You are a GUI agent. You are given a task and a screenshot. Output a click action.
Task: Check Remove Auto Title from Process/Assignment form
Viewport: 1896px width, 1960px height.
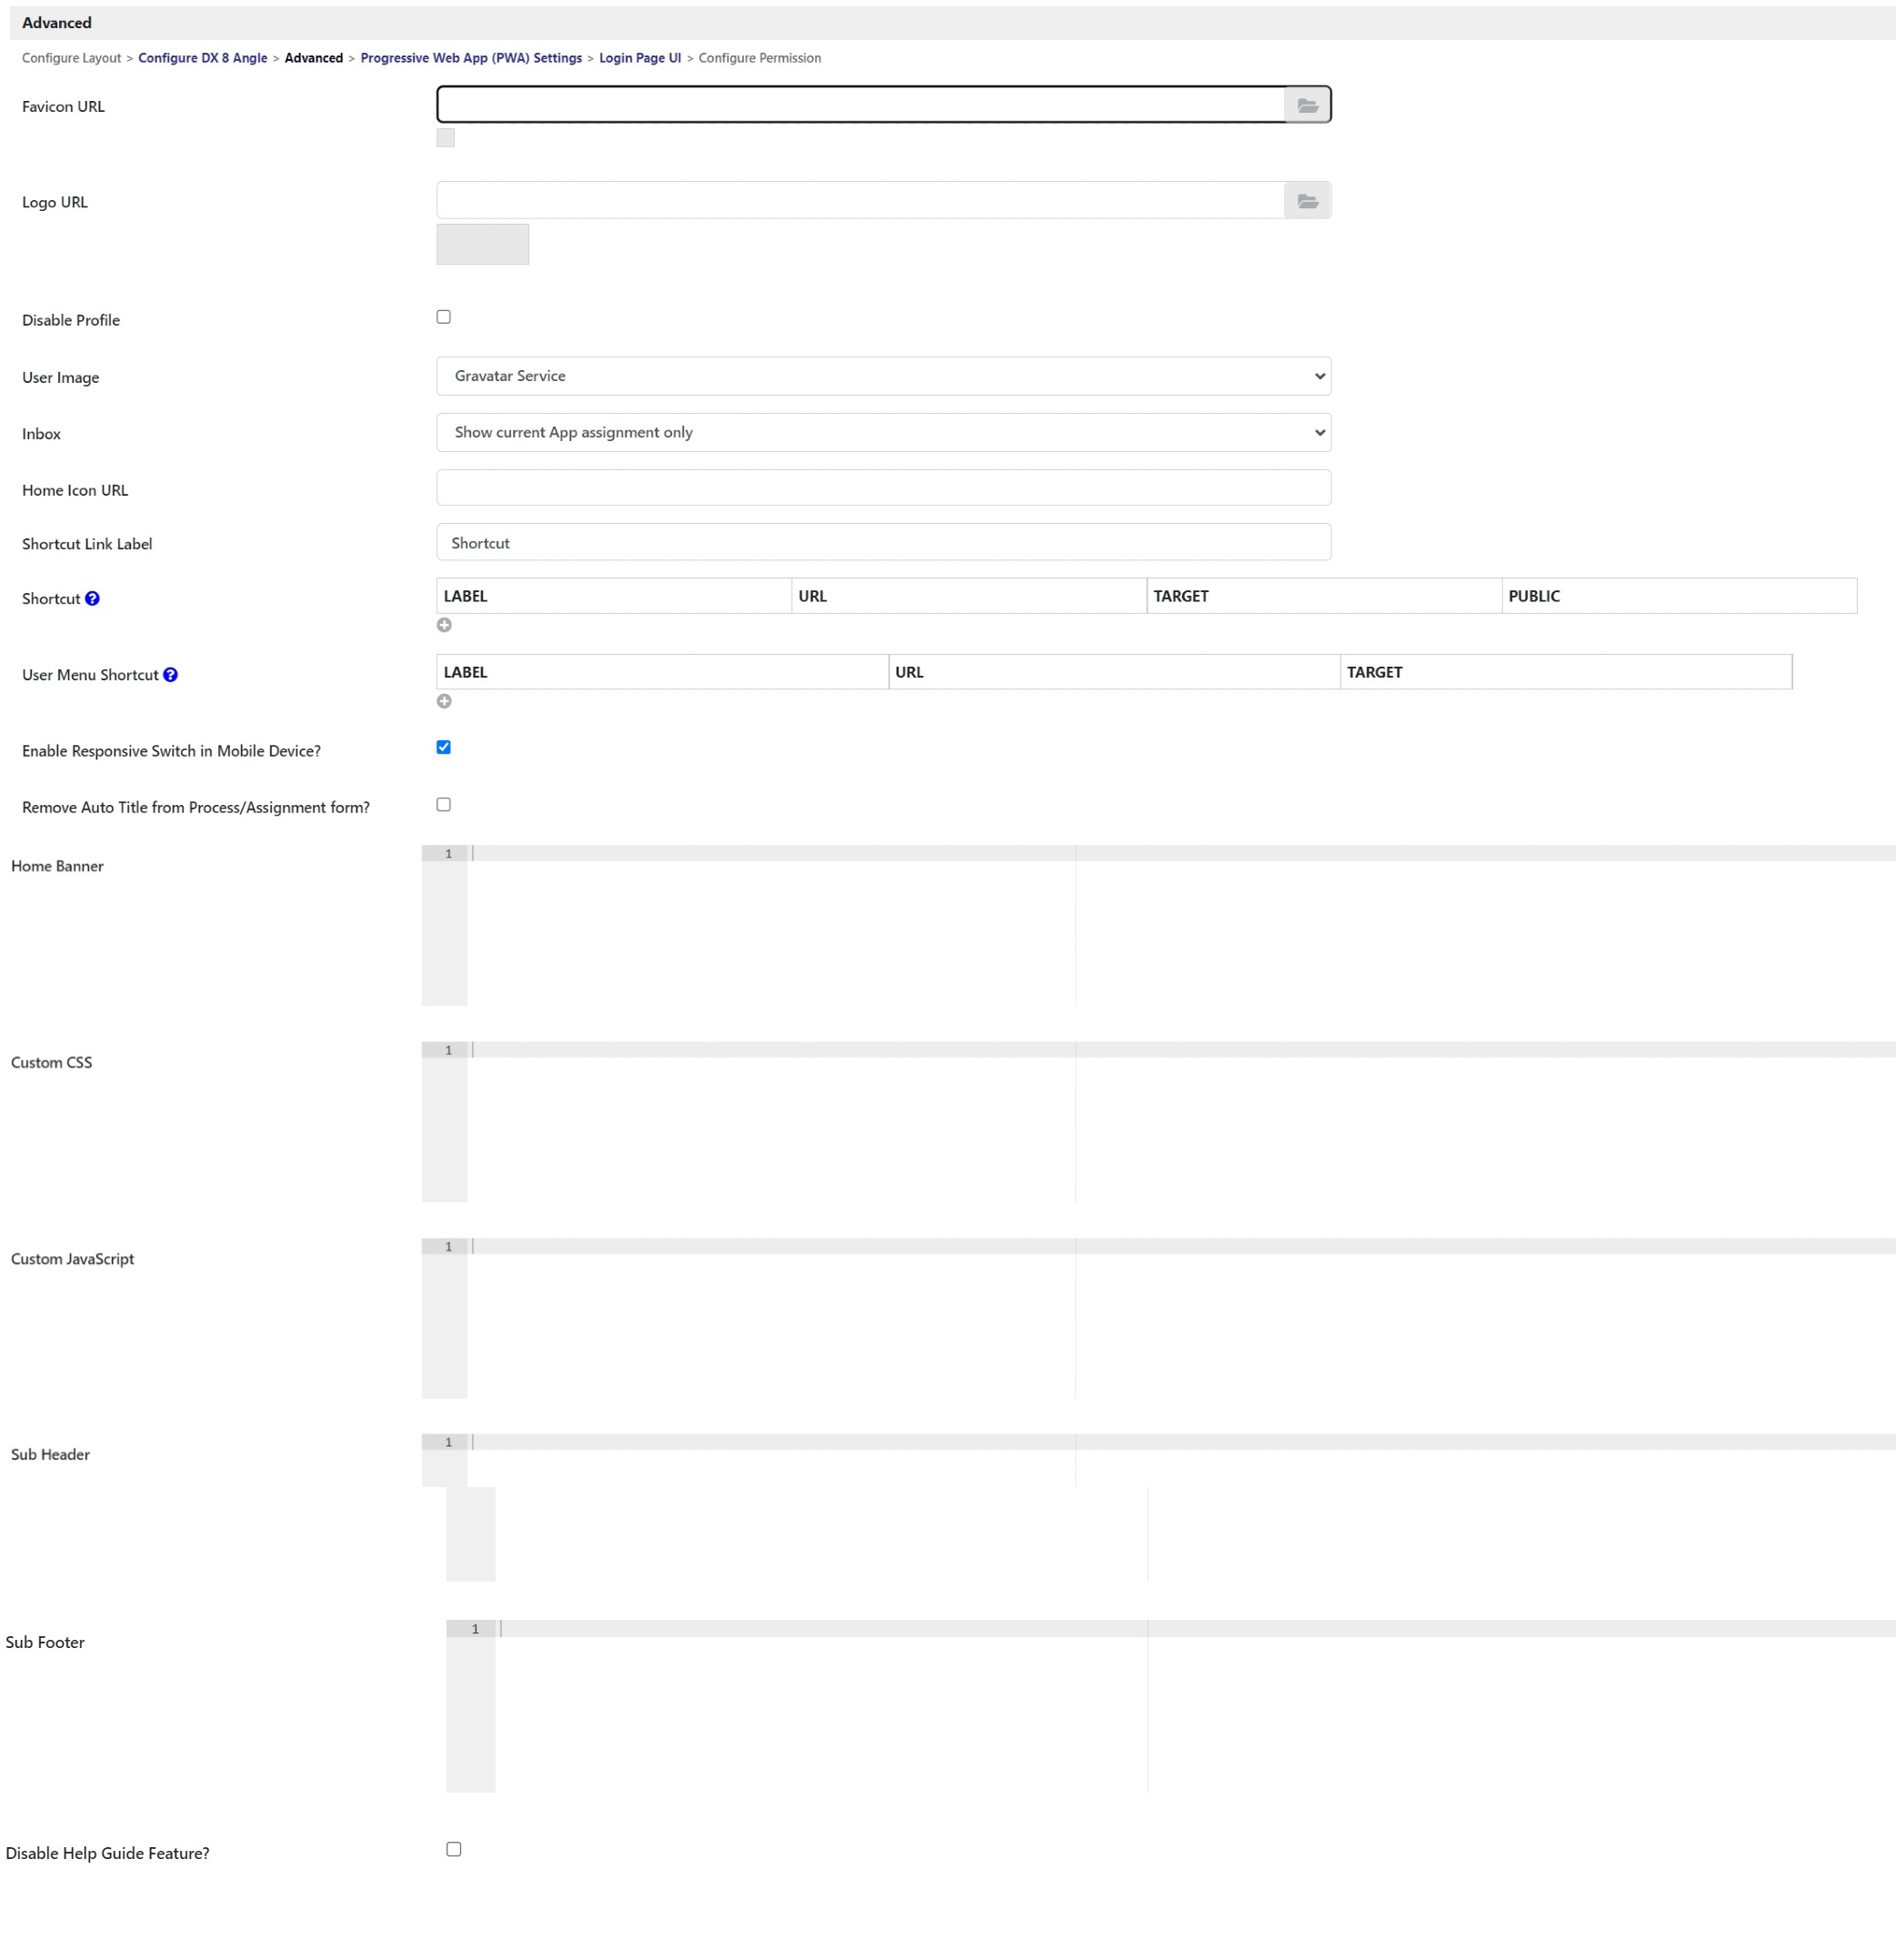(444, 804)
